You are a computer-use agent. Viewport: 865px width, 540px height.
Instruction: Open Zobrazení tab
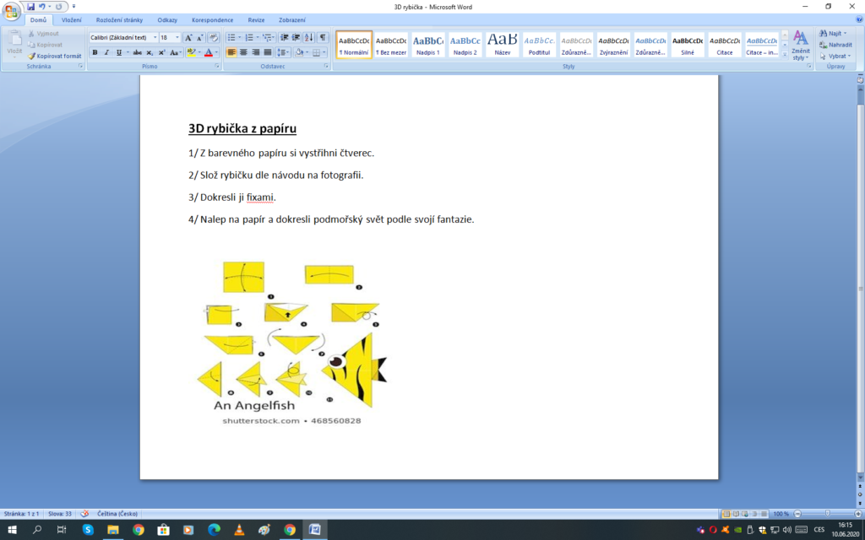point(291,20)
